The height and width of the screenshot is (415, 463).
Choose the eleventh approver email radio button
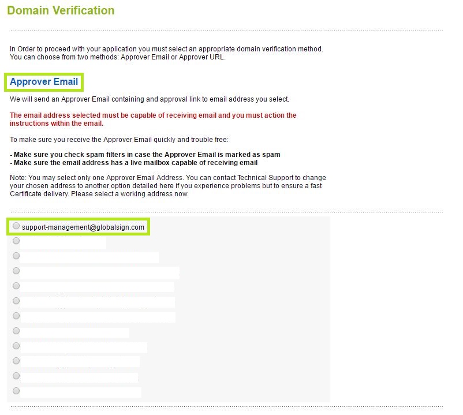[16, 376]
